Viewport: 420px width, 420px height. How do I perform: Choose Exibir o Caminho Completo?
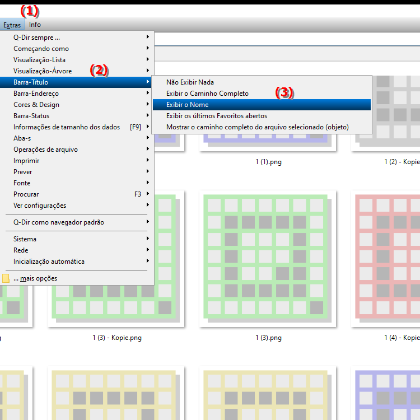262,94
